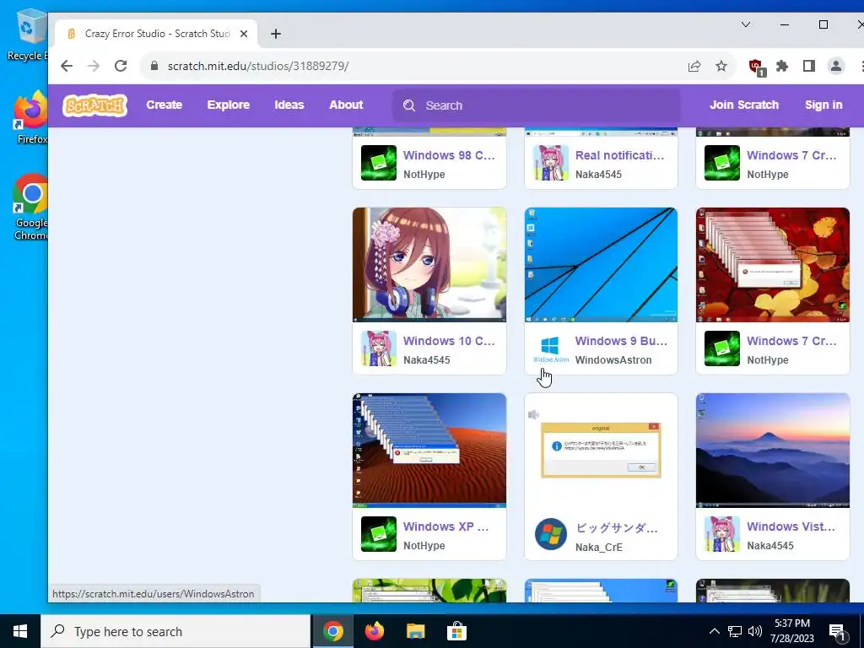Click the Scratch logo
864x648 pixels.
click(94, 105)
